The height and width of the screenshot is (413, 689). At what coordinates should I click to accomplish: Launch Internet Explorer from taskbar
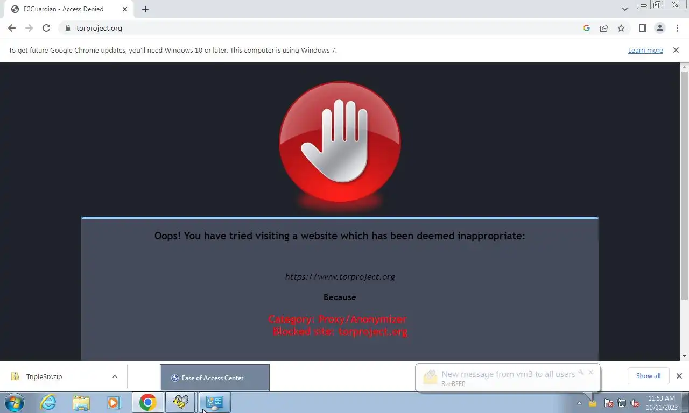[48, 402]
